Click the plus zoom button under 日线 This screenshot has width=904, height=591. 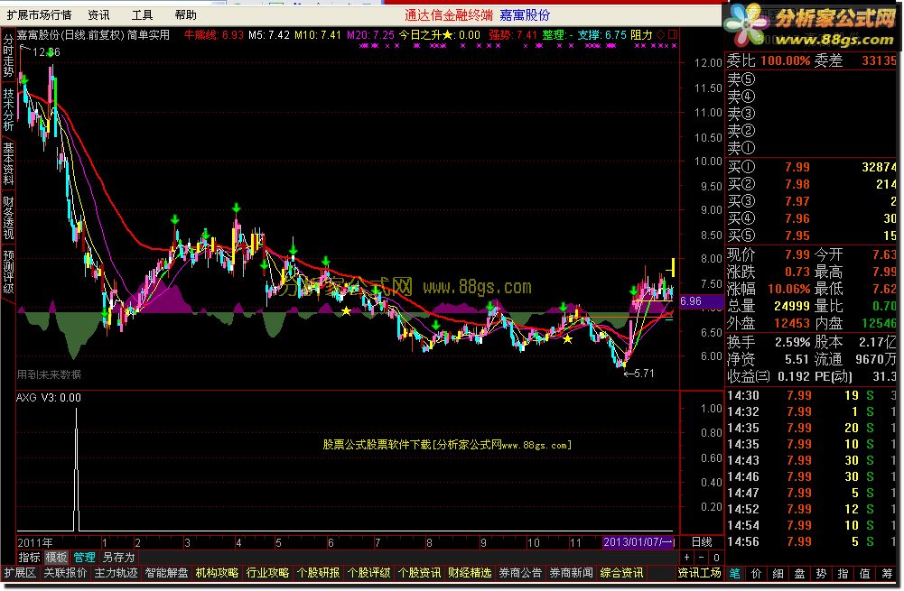click(686, 557)
